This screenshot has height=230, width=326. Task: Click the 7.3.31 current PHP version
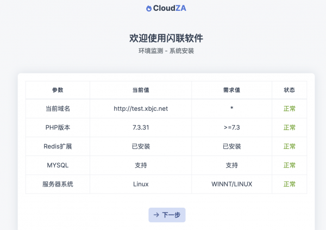tap(141, 127)
